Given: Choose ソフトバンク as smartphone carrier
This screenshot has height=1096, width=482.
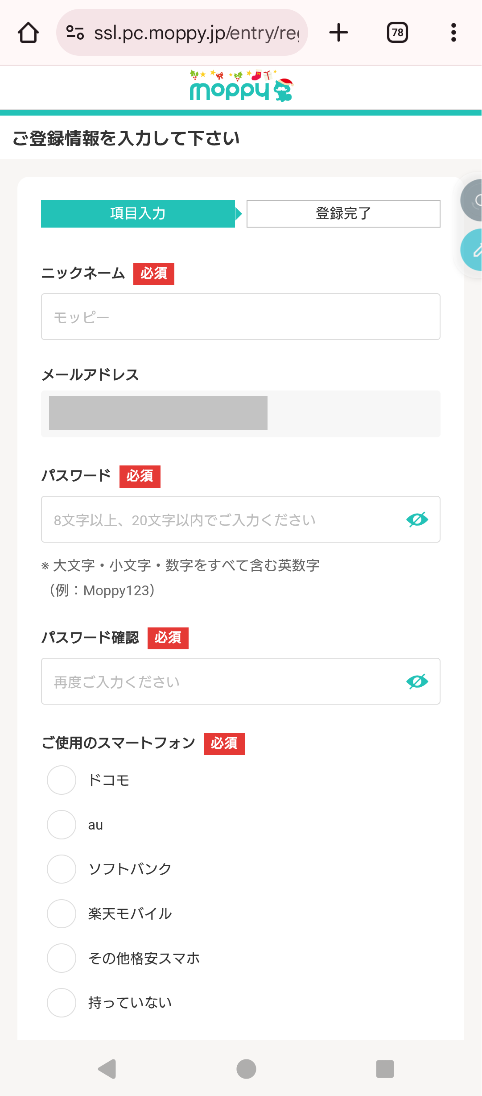Looking at the screenshot, I should [x=62, y=869].
